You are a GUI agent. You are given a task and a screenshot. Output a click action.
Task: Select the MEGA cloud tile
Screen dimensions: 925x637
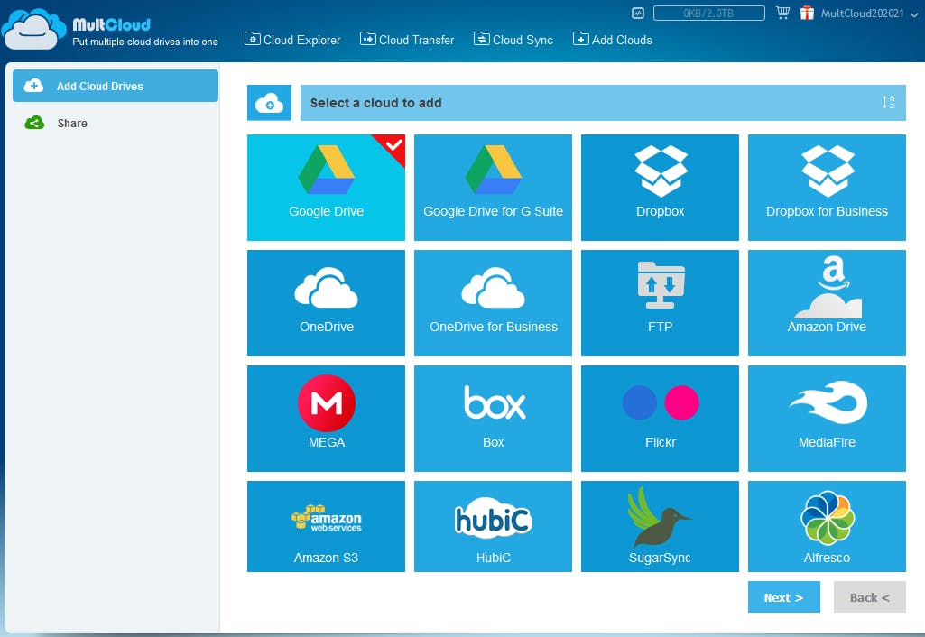pyautogui.click(x=326, y=419)
